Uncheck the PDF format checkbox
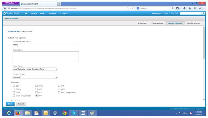208x118 pixels. point(37,96)
